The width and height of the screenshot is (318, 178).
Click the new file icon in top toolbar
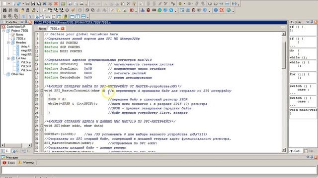(4, 3)
